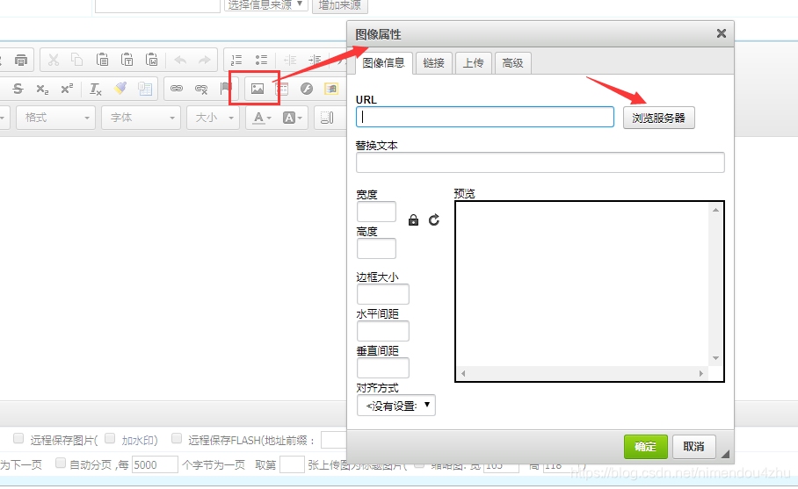Click the 浏览服务器 button

pyautogui.click(x=658, y=118)
